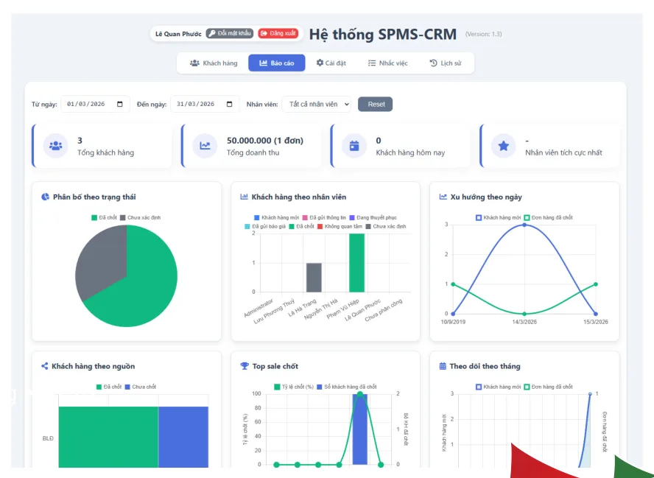This screenshot has width=654, height=478.
Task: Toggle Đơn hàng đã chốt legend in Xu hướng chart
Action: [x=549, y=218]
